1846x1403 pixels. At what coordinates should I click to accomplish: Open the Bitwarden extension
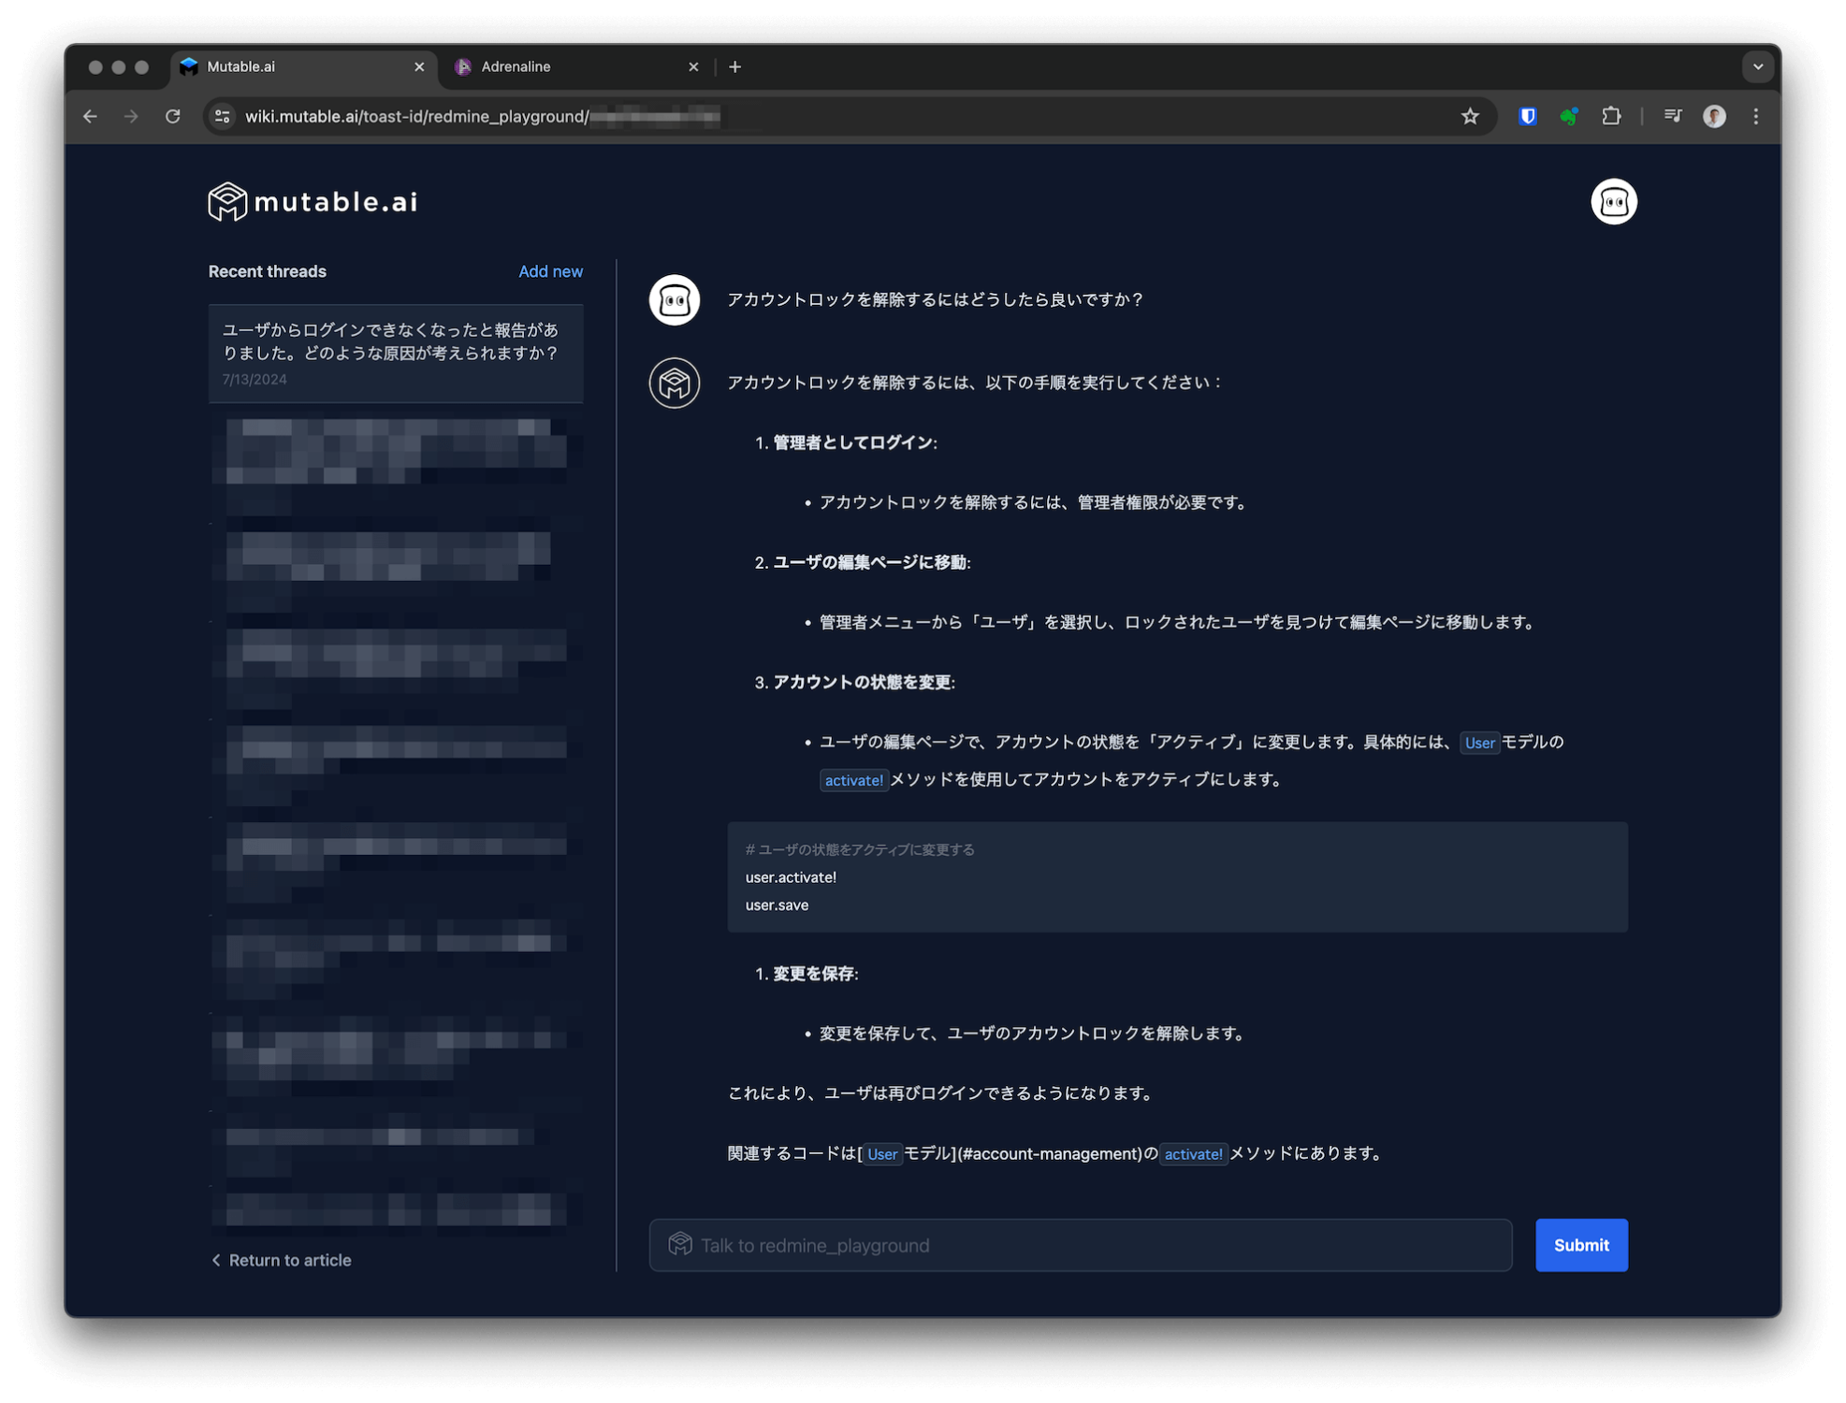(x=1527, y=116)
